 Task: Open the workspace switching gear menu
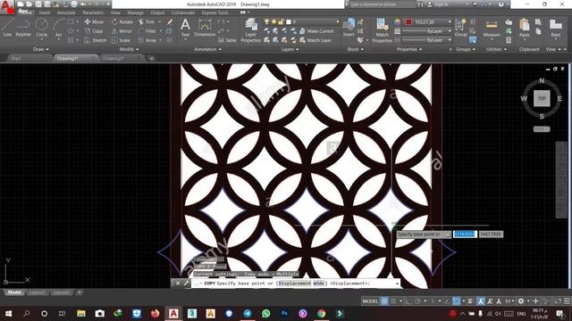[x=521, y=301]
